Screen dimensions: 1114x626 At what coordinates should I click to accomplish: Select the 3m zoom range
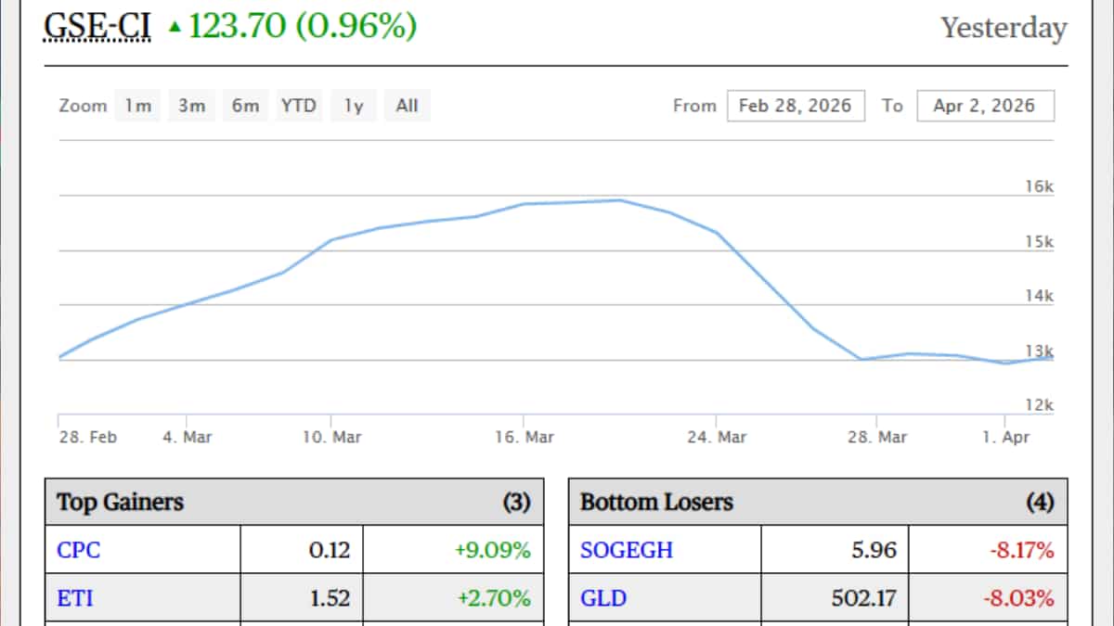click(x=190, y=105)
